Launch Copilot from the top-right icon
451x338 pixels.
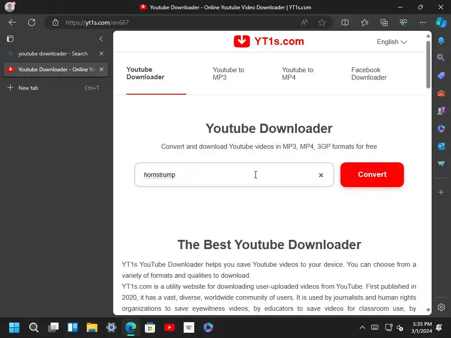tap(441, 22)
